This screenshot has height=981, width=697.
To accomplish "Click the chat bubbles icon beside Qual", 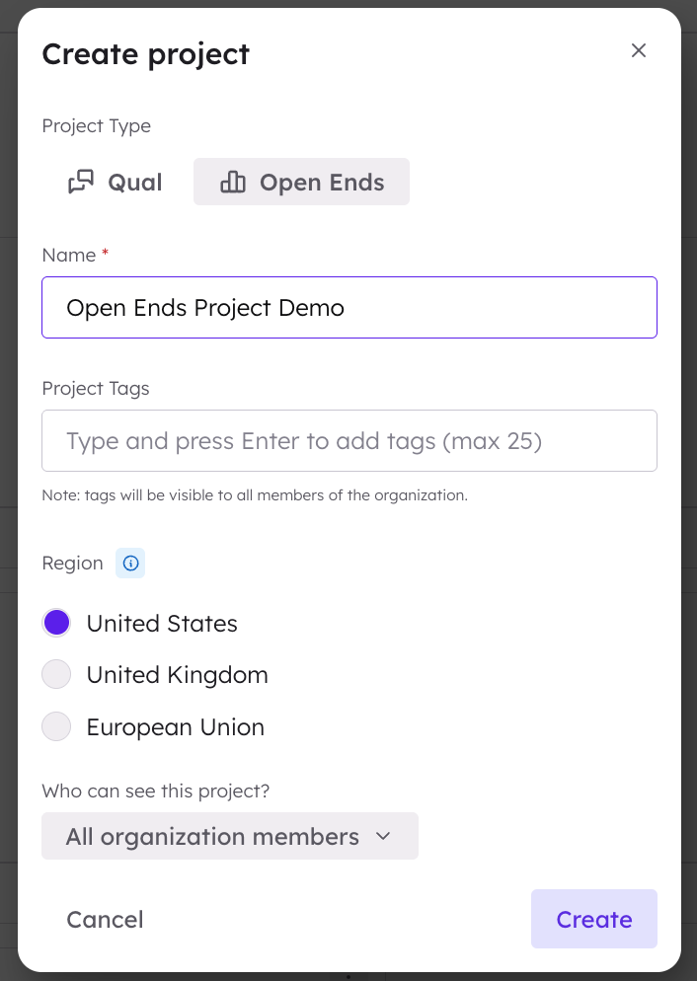I will (81, 182).
